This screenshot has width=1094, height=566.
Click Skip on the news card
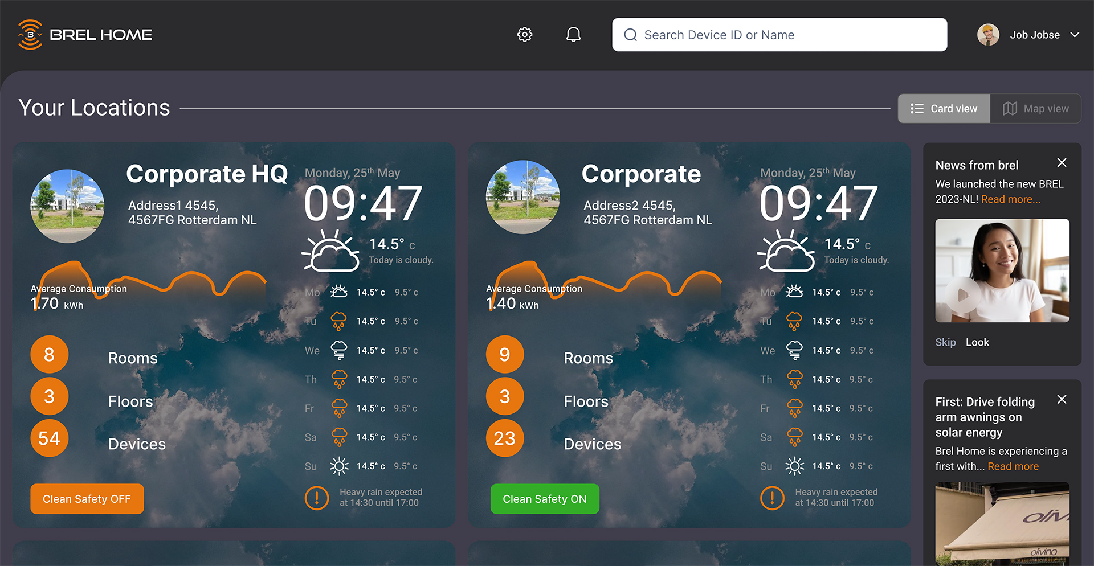(945, 342)
